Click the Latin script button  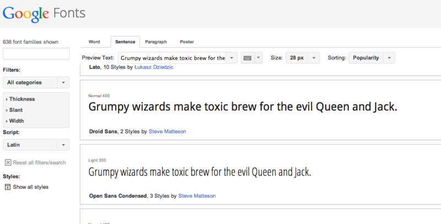(30, 145)
